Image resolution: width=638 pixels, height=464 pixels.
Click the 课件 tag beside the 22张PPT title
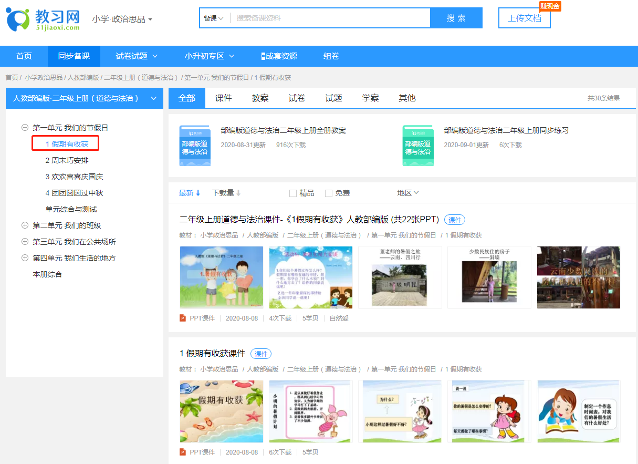click(455, 220)
